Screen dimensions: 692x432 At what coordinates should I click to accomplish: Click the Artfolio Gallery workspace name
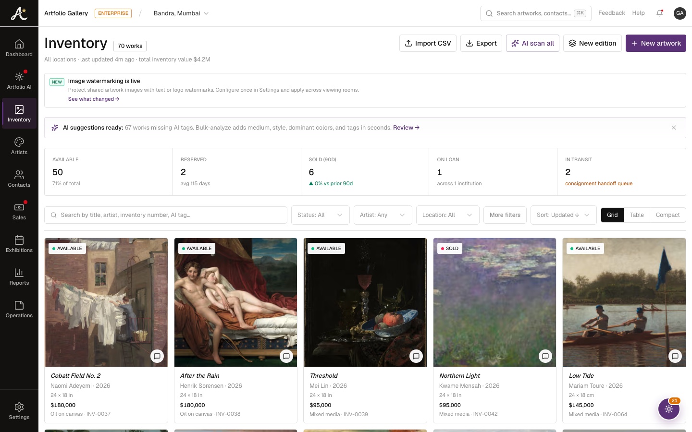(x=66, y=13)
